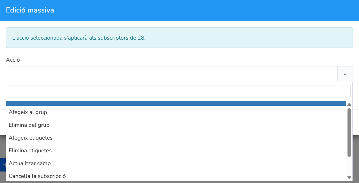Collapse the Acció dropdown arrow
Image resolution: width=359 pixels, height=183 pixels.
click(x=345, y=74)
